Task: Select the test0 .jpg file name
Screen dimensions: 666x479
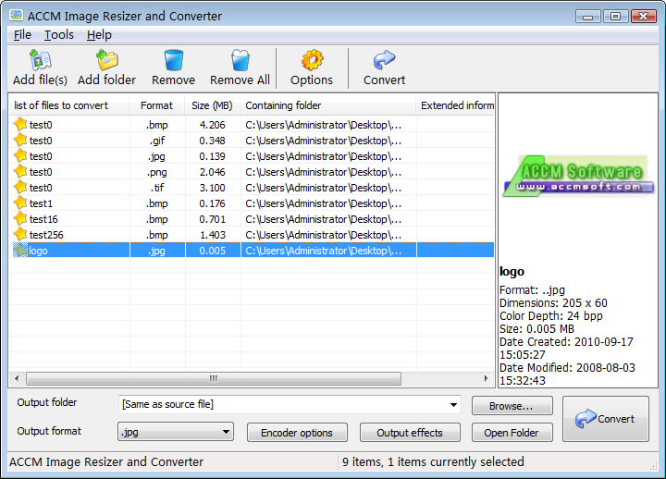Action: tap(41, 156)
